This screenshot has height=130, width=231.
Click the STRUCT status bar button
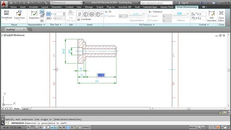click(86, 127)
